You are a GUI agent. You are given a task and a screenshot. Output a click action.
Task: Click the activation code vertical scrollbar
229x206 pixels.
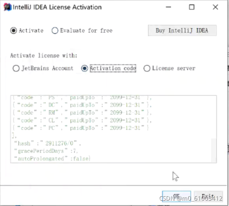(214, 150)
